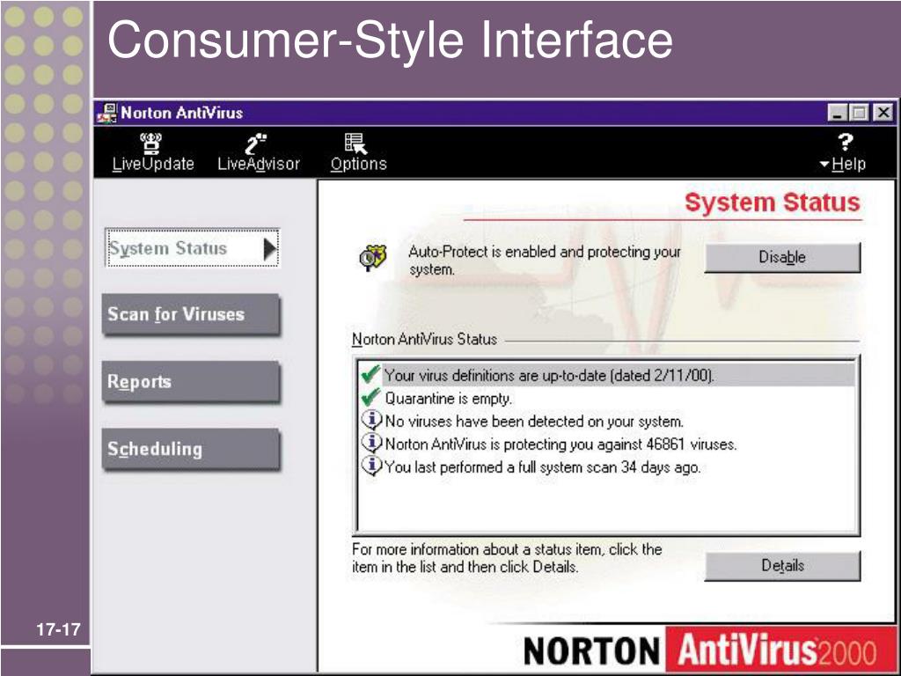Click the Norton AntiVirus title bar icon
The image size is (901, 676).
coord(106,113)
